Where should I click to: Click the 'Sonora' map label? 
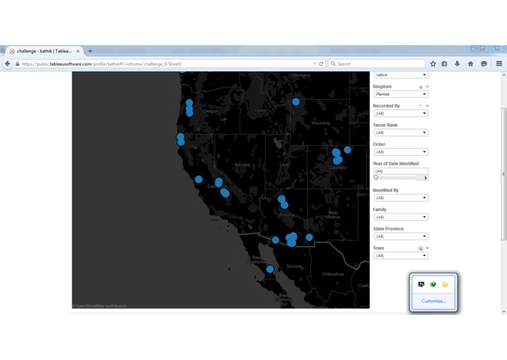[293, 267]
